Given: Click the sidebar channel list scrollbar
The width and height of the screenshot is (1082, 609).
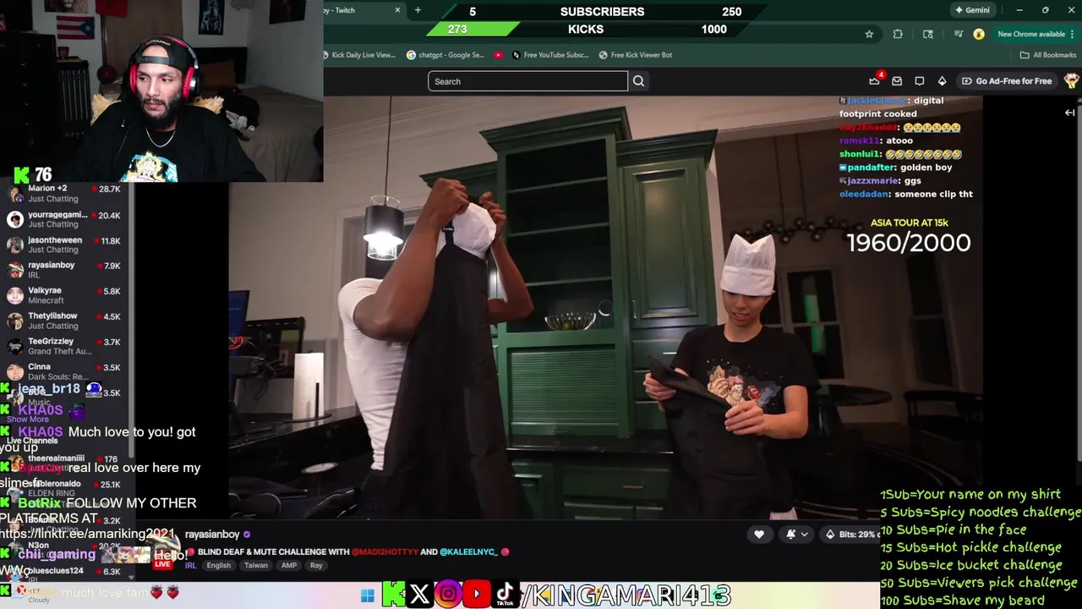Looking at the screenshot, I should pyautogui.click(x=133, y=321).
